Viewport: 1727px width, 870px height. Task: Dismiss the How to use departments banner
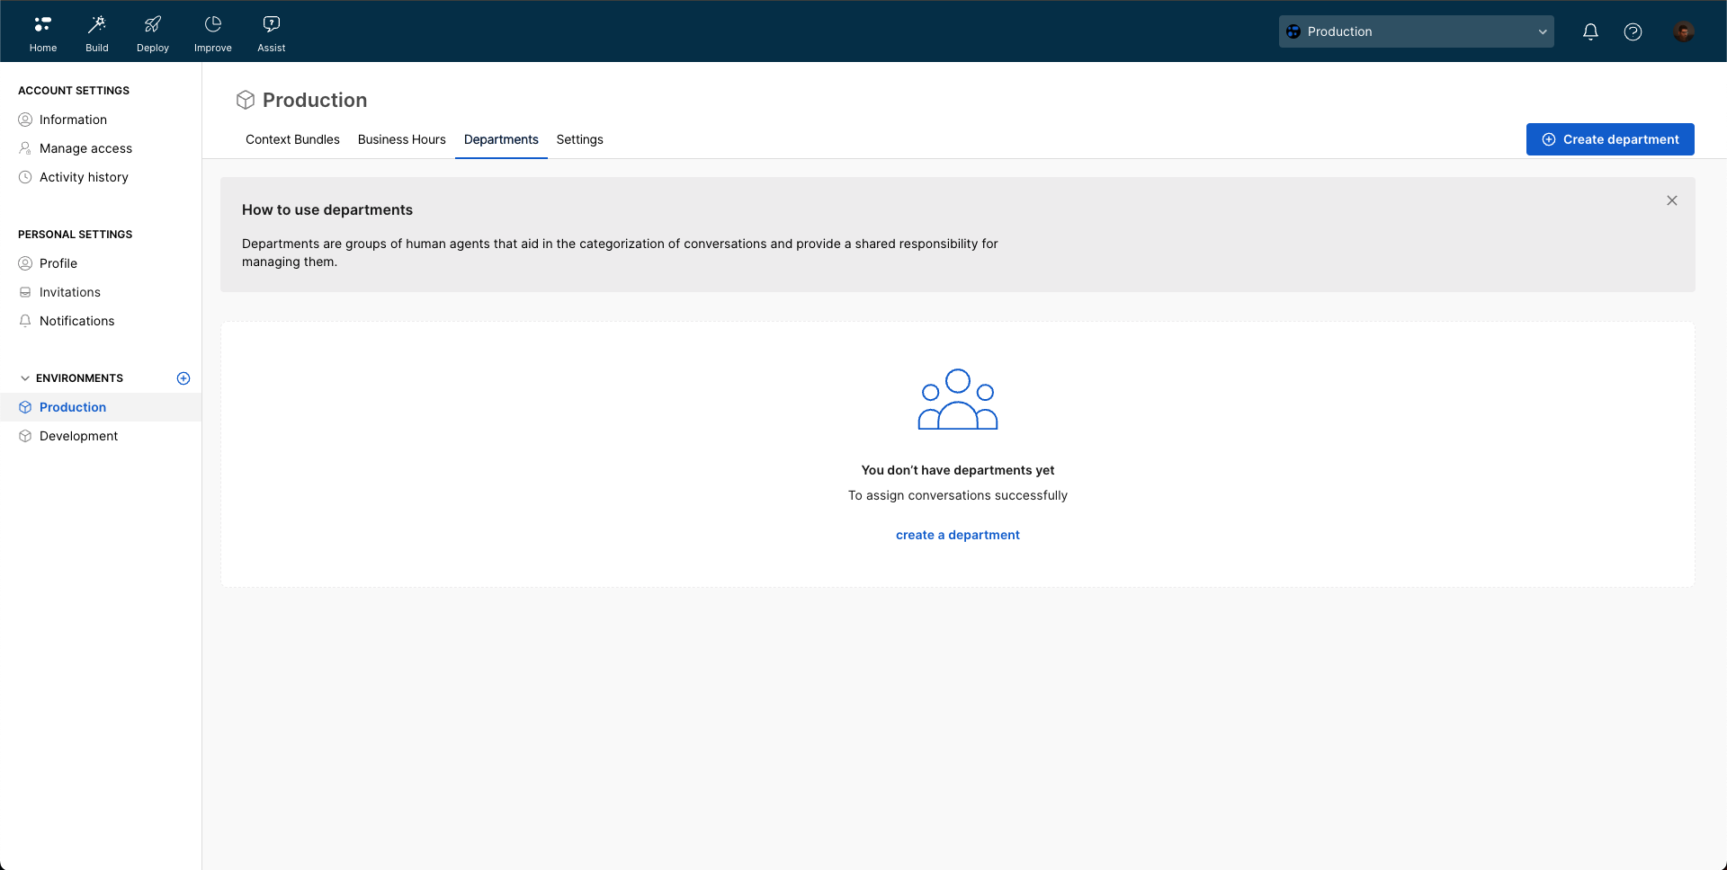point(1671,200)
